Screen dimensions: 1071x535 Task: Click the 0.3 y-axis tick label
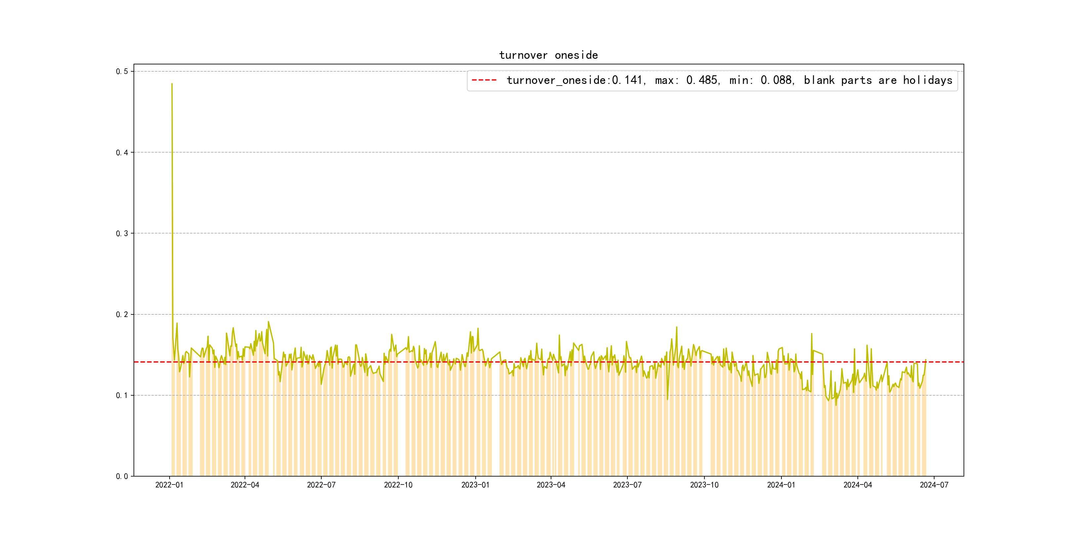click(122, 233)
